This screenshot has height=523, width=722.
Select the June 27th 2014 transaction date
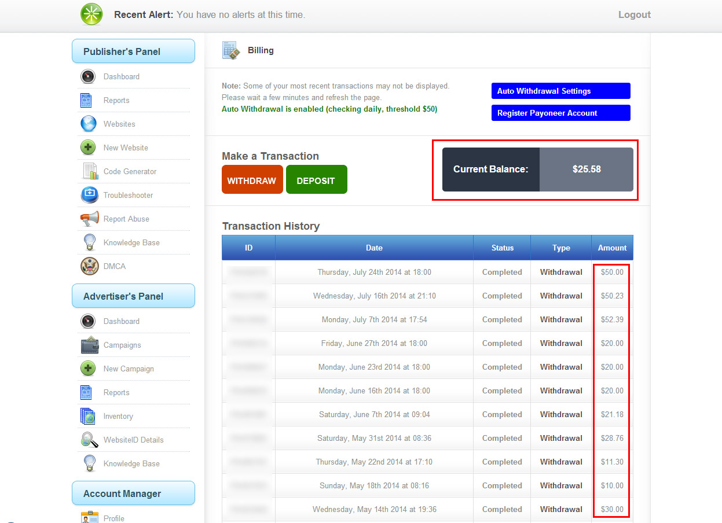[374, 343]
